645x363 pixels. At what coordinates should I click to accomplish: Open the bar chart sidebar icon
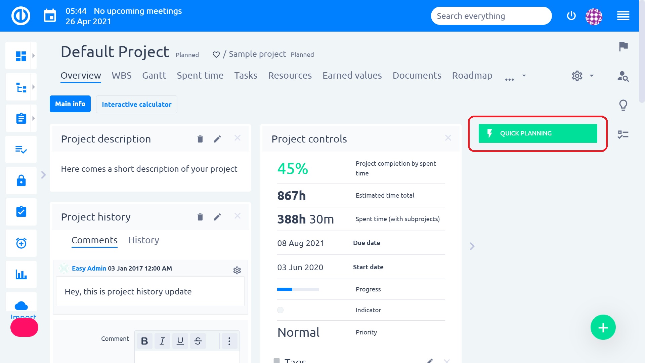(21, 274)
